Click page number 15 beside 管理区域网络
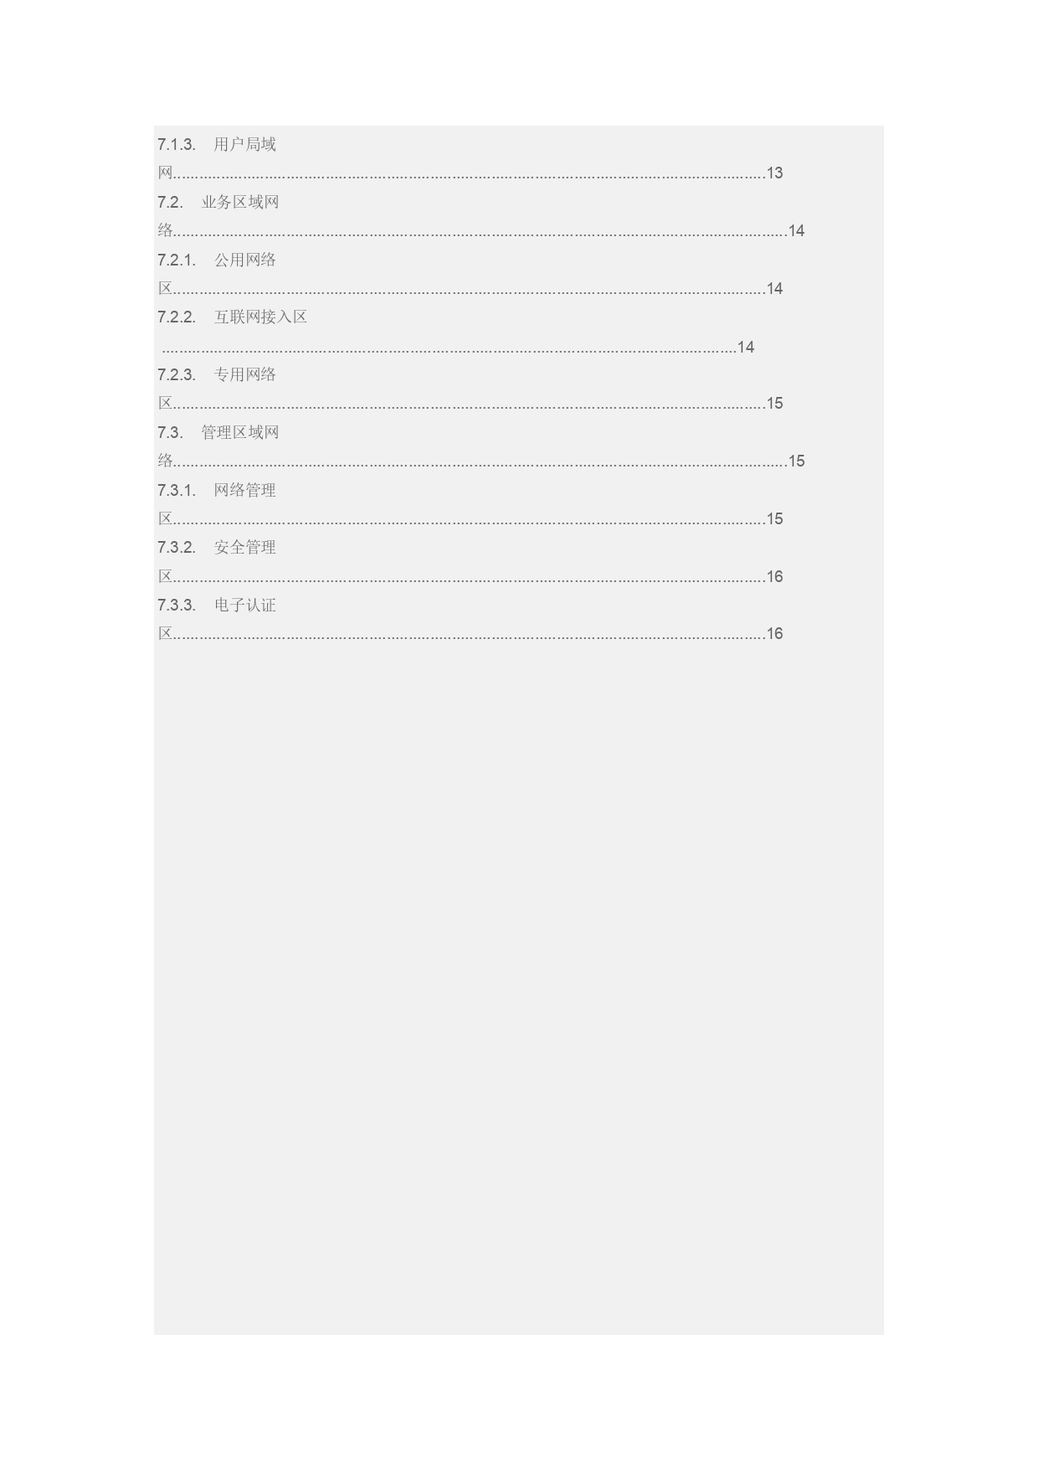This screenshot has height=1469, width=1039. point(796,461)
